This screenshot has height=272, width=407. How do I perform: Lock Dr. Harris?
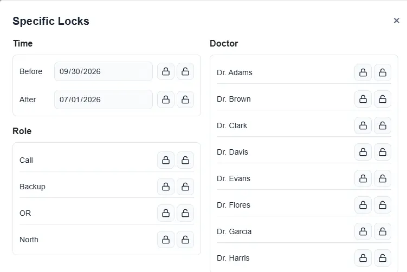[363, 258]
